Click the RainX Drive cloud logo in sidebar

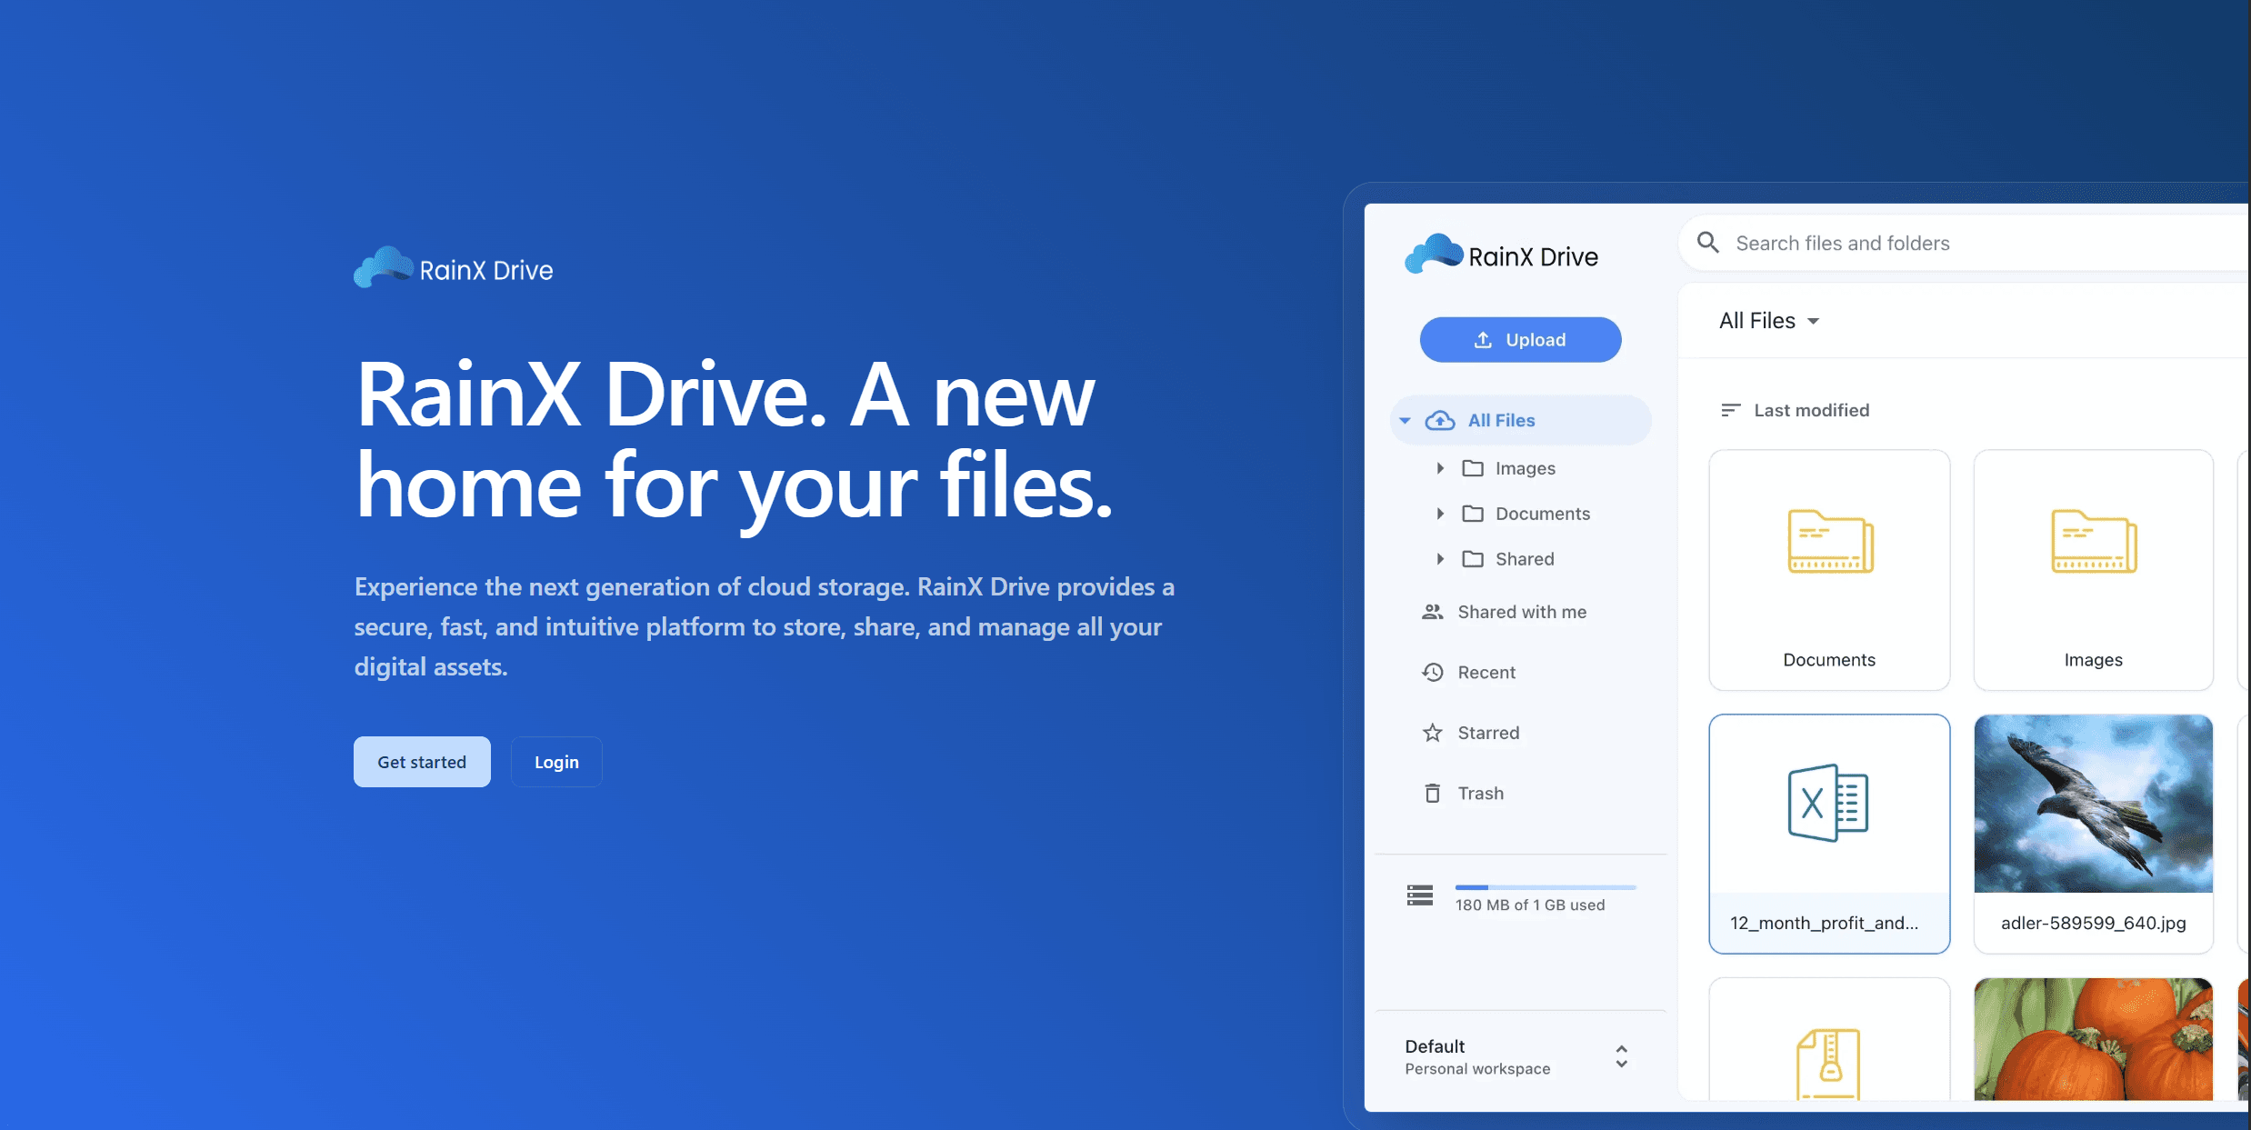[1434, 254]
